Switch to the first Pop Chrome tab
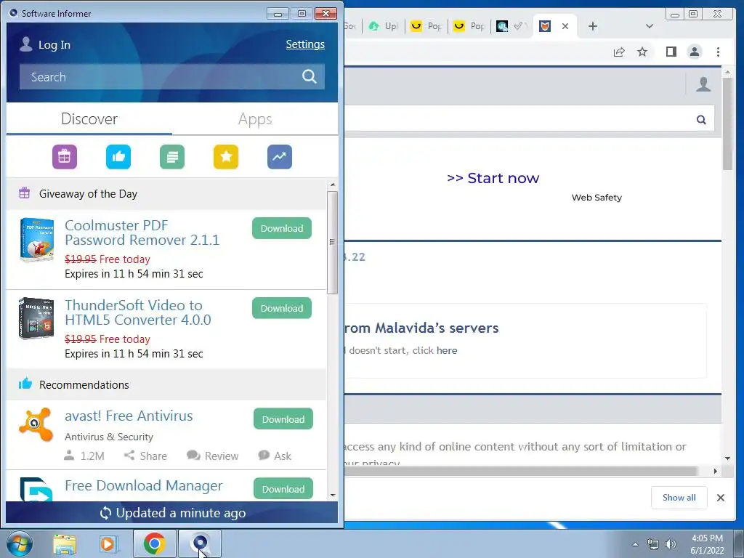This screenshot has height=558, width=744. [x=426, y=26]
